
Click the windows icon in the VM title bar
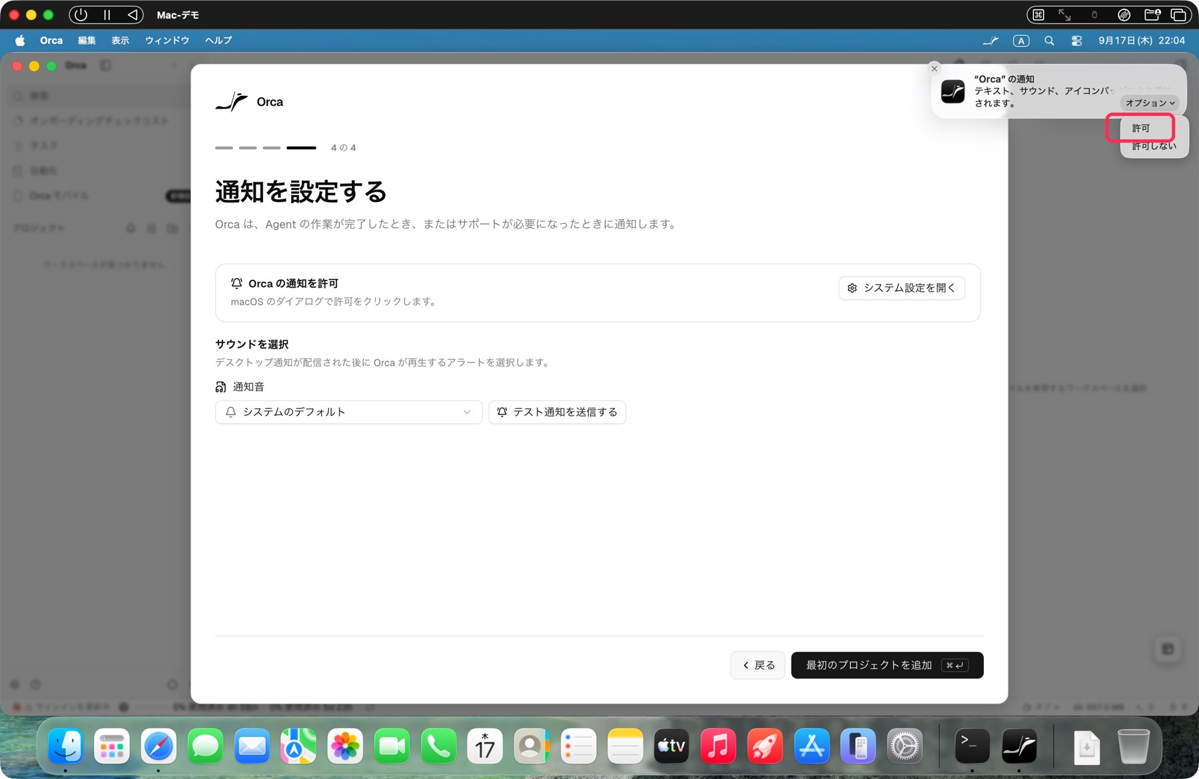(x=1178, y=15)
